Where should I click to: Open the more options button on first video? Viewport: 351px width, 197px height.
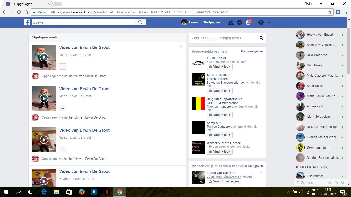tap(63, 66)
